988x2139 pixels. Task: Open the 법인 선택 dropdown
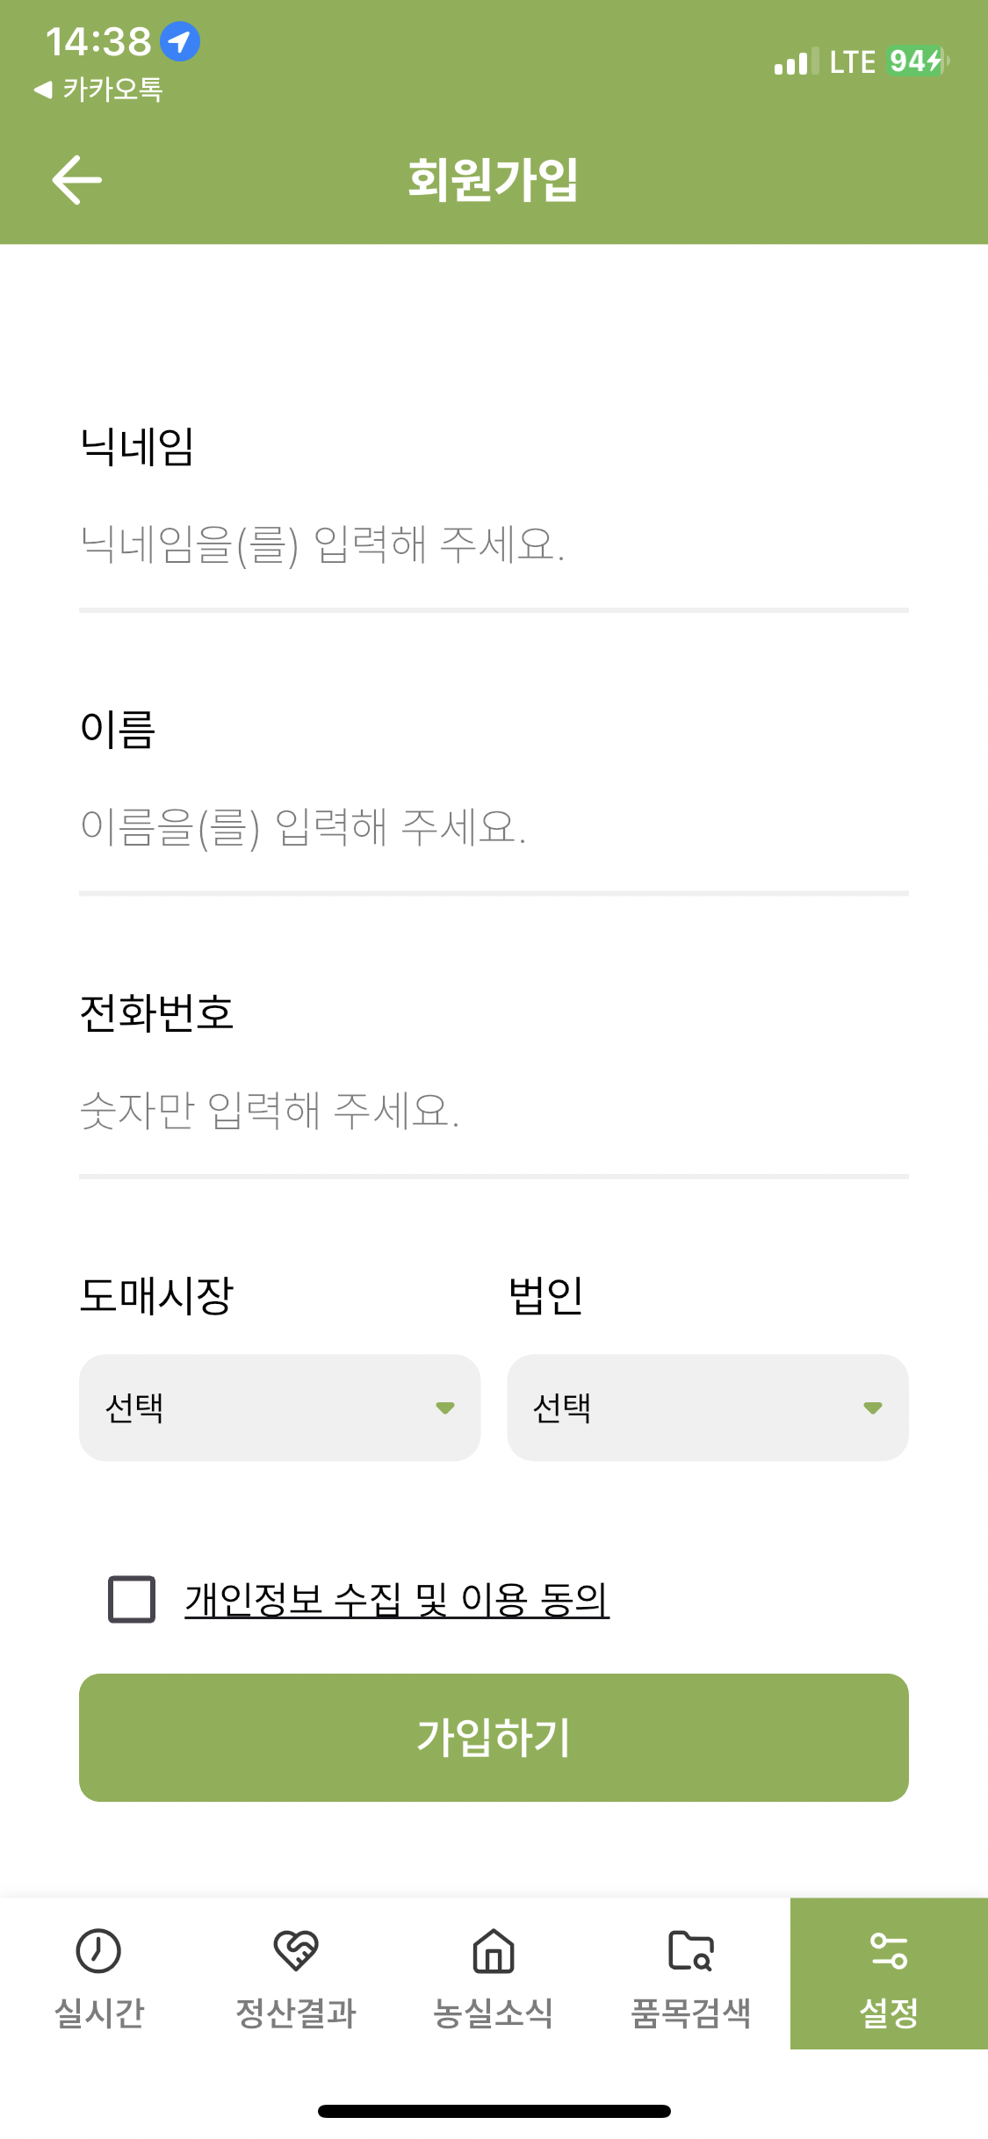pos(708,1408)
